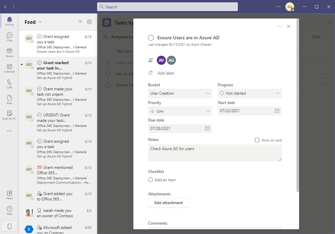
Task: Open second 'Grant assigned you a task' Set up Azure AD Hybrid
Action: (x=58, y=149)
